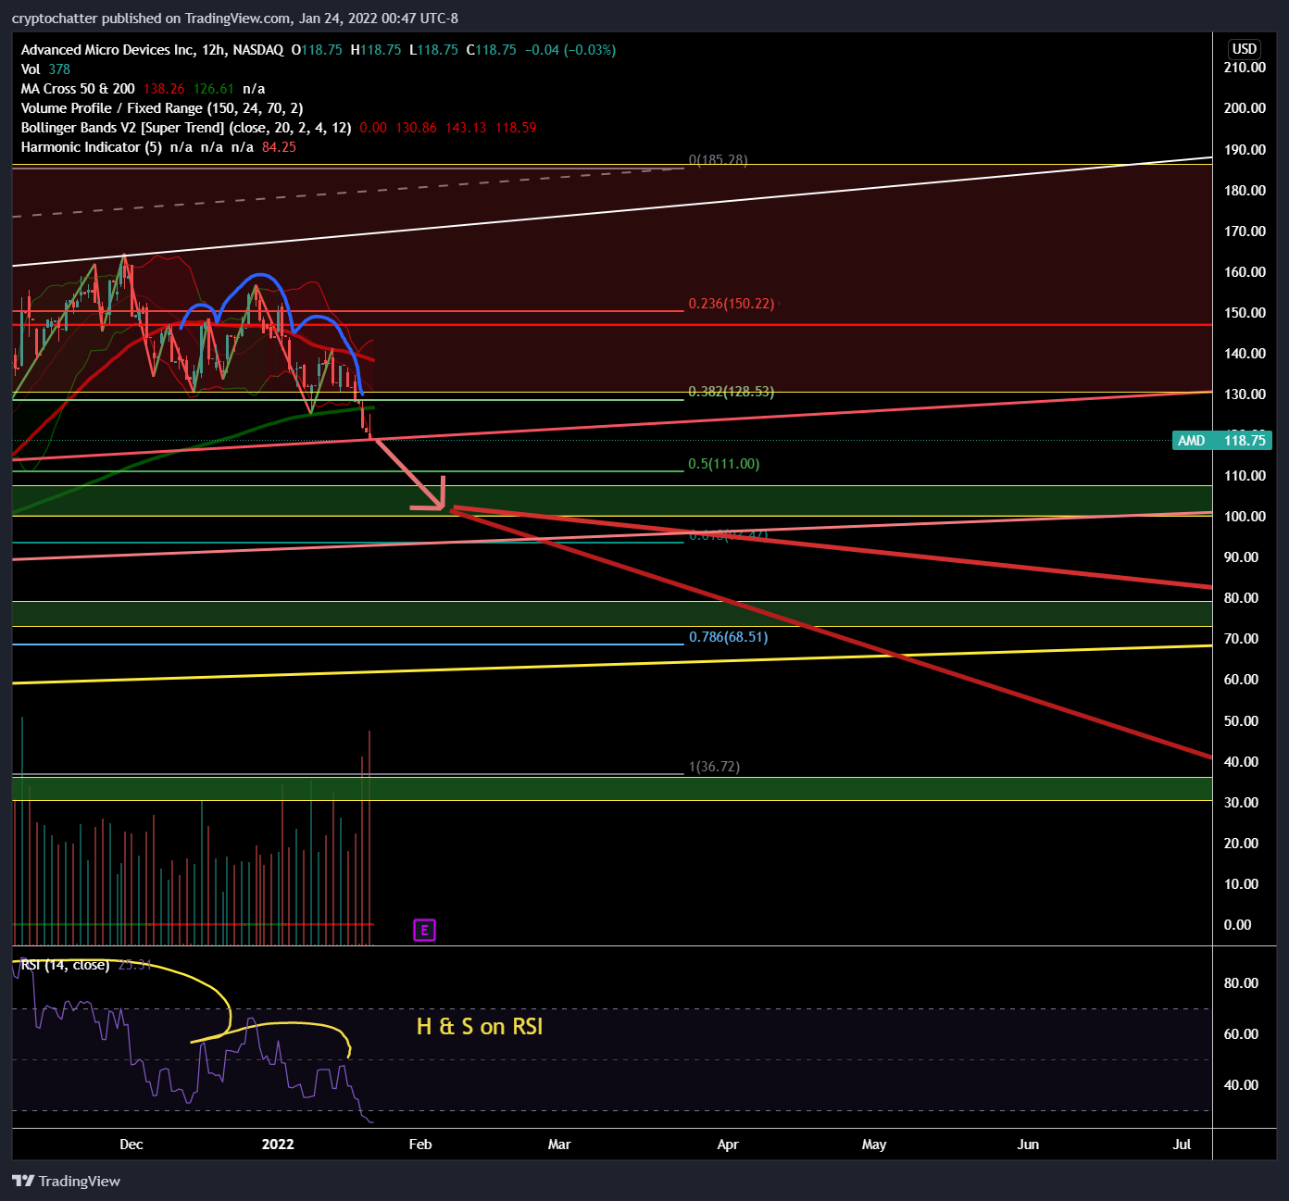Click 80.00 on the RSI axis
This screenshot has height=1201, width=1289.
pyautogui.click(x=1241, y=983)
